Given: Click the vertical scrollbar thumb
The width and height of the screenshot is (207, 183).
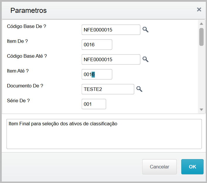Looking at the screenshot, I should click(201, 37).
